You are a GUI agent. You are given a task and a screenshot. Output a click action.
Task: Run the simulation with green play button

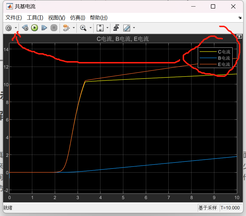(35, 28)
